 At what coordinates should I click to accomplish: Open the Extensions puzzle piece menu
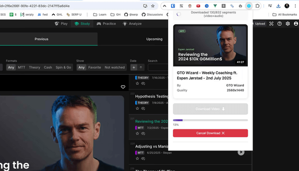257,6
